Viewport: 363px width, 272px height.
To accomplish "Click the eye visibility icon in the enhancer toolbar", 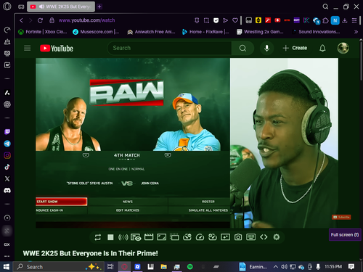I will point(136,237).
